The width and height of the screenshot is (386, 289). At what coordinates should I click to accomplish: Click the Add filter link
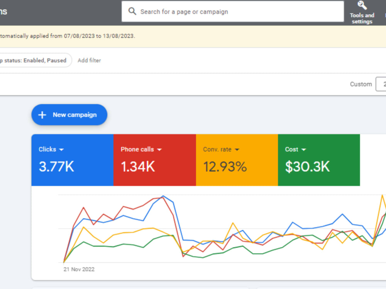89,60
